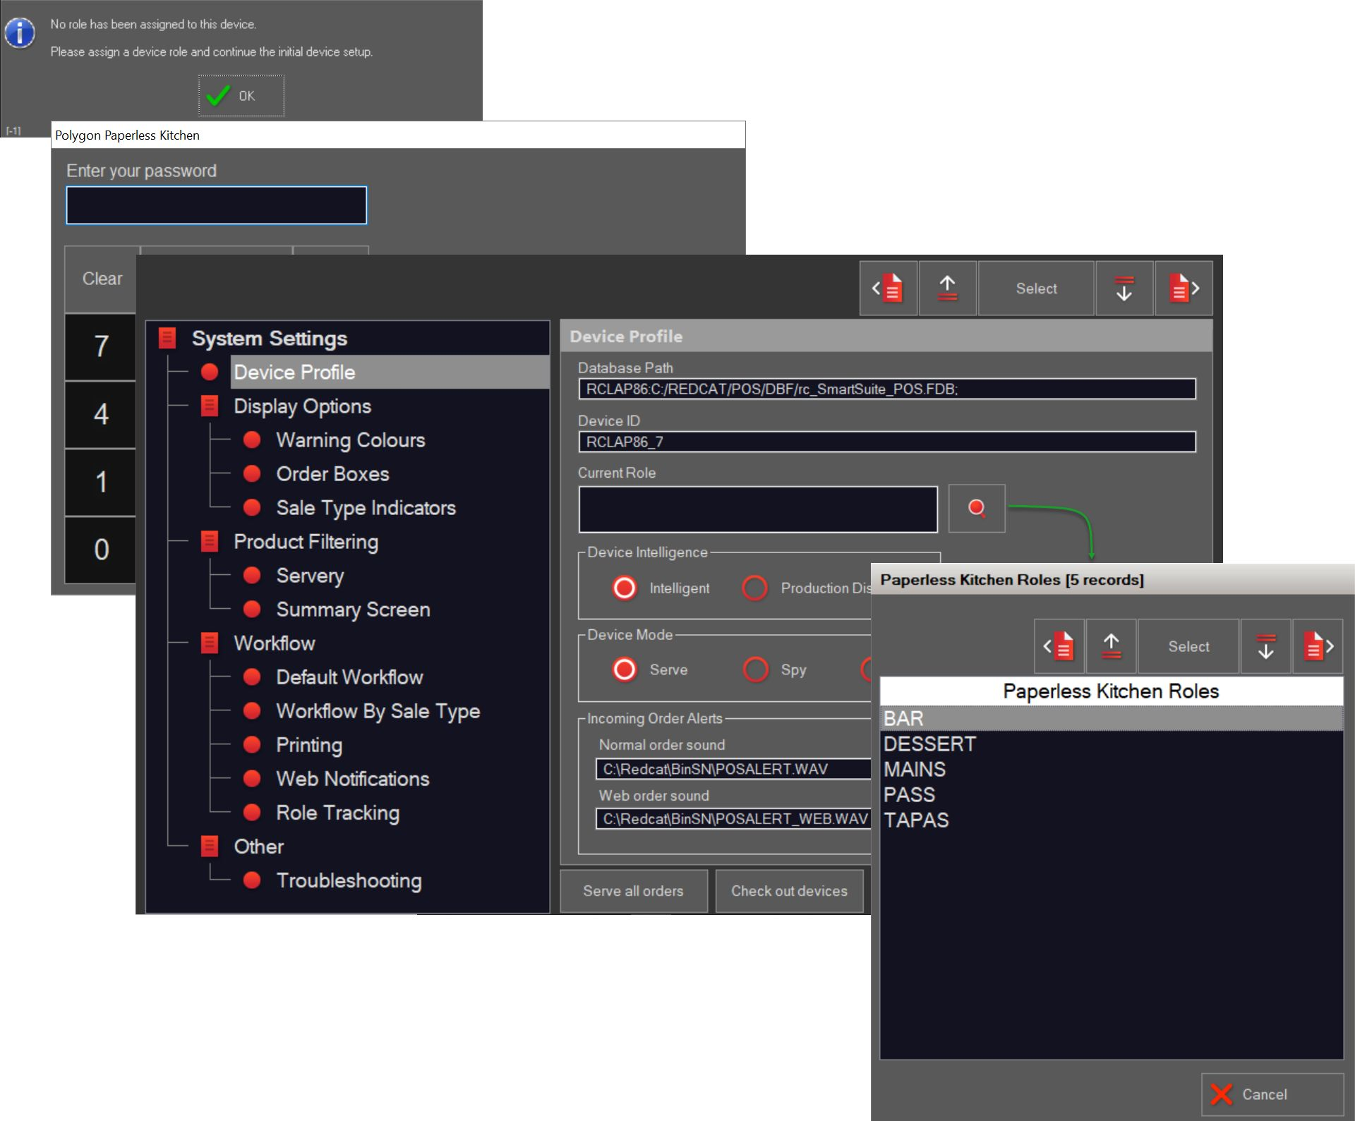1355x1121 pixels.
Task: Select the TAPAS role
Action: tap(1112, 820)
